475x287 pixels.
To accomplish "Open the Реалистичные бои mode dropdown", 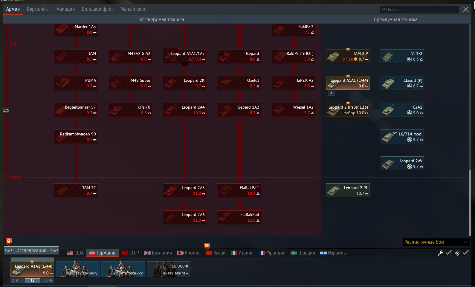I will [436, 242].
